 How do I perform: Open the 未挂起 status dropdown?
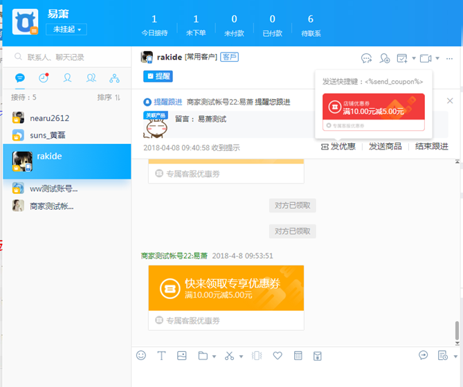click(x=66, y=29)
